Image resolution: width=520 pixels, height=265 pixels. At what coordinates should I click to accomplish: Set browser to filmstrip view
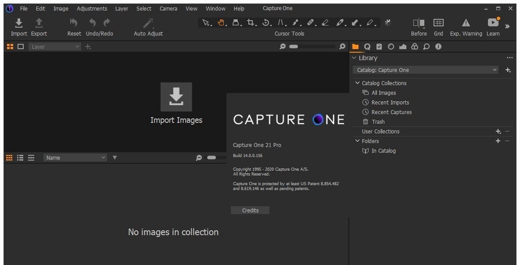pos(31,158)
